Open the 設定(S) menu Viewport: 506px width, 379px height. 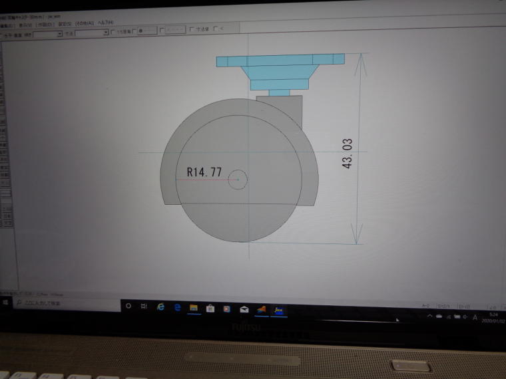click(65, 24)
